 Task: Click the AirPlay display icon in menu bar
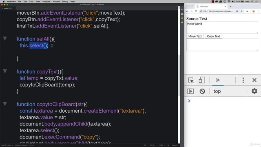[x=225, y=2]
